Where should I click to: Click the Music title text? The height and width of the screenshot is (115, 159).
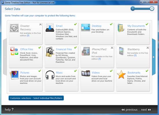(x=59, y=73)
